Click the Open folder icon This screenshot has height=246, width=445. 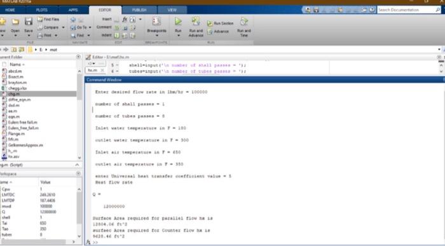(15, 22)
